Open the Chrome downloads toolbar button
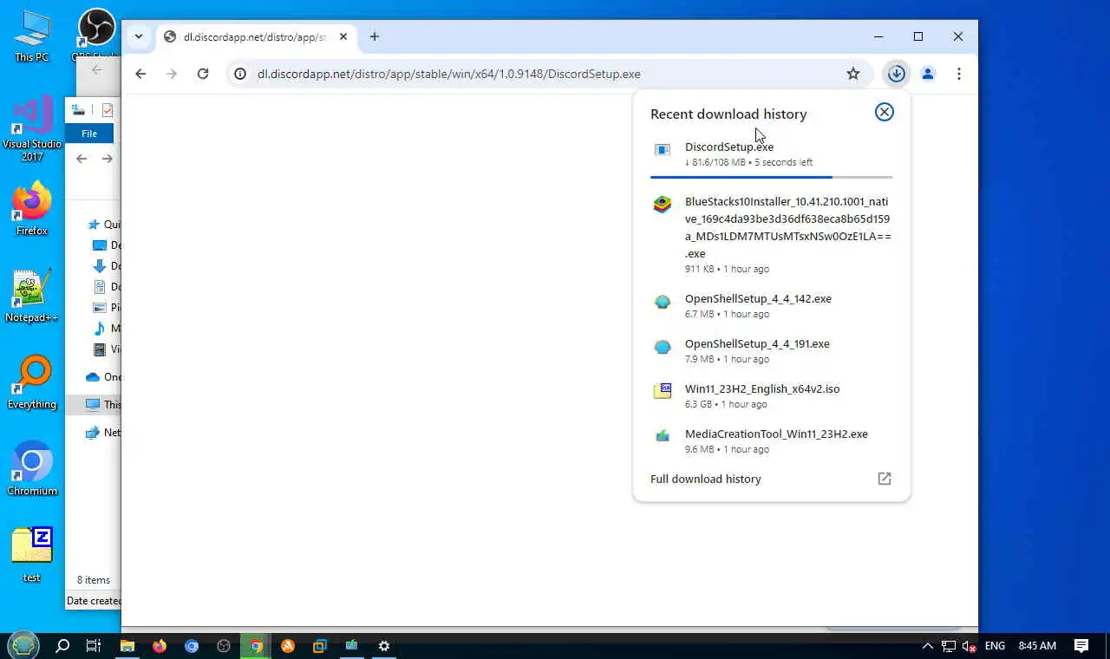The width and height of the screenshot is (1110, 659). 897,74
